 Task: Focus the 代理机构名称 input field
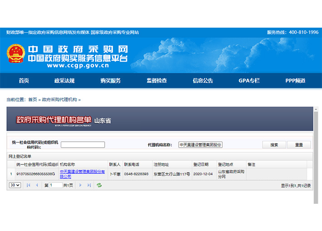click(x=200, y=144)
